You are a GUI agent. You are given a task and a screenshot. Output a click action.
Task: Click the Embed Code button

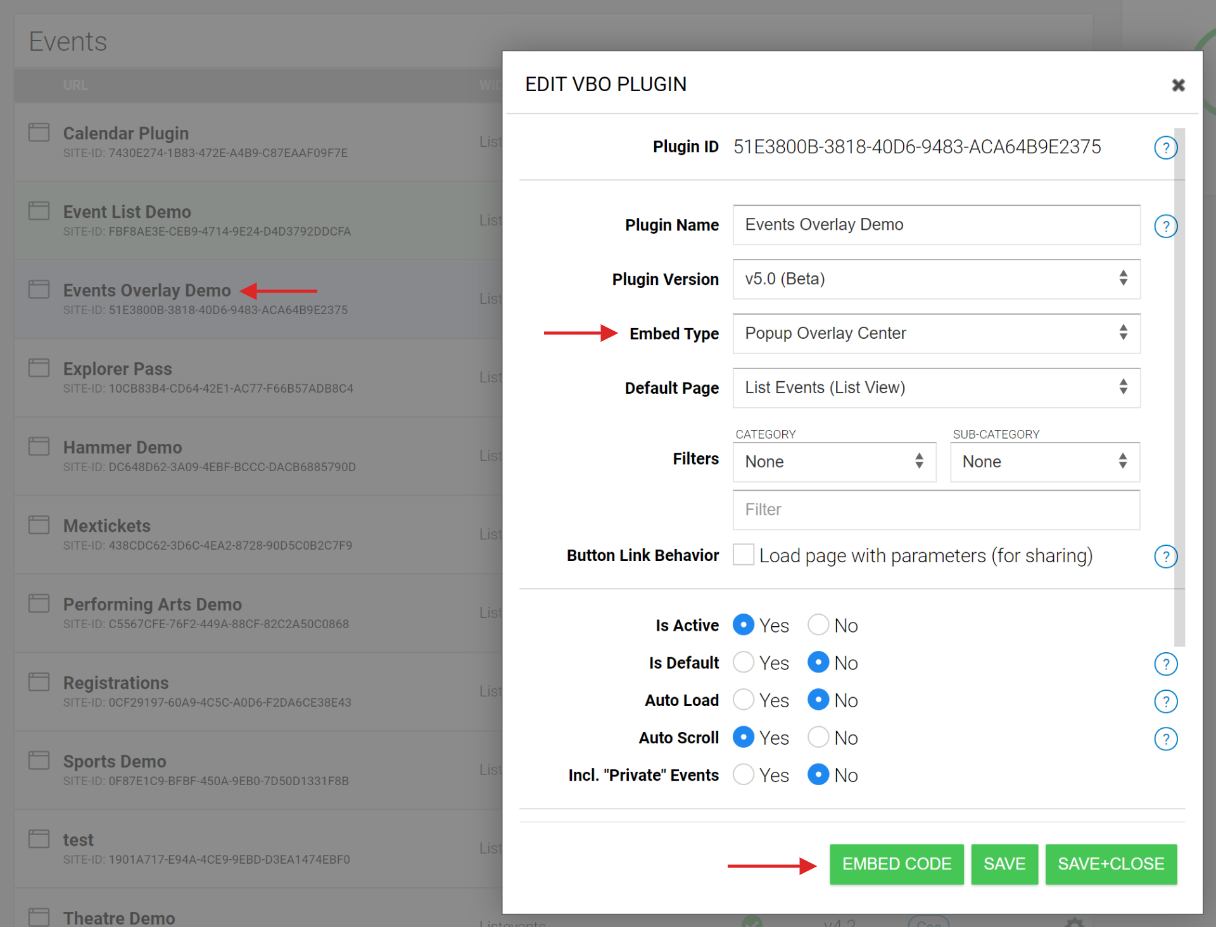click(897, 864)
